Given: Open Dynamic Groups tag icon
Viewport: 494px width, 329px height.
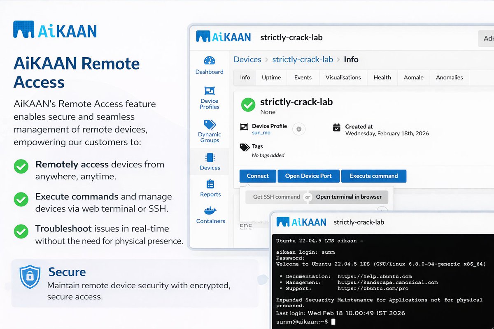Looking at the screenshot, I should click(x=210, y=124).
